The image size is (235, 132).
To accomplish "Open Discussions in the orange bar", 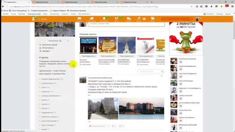I will click(92, 19).
